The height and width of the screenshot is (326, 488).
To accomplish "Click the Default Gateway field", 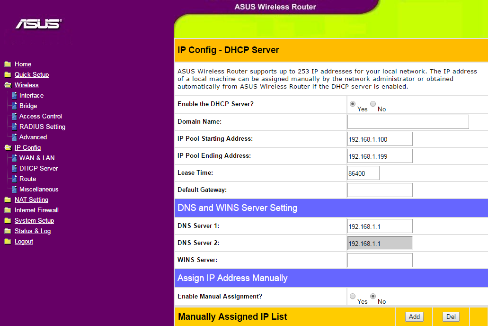I will coord(380,190).
